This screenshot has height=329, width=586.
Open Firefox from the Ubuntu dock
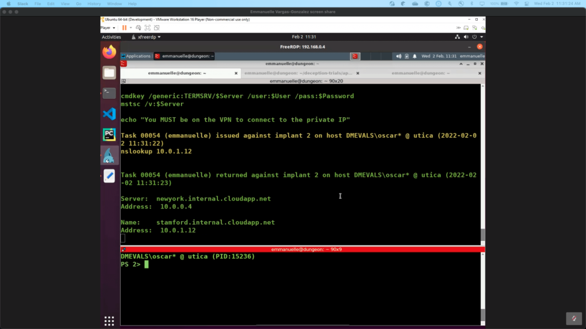click(109, 52)
